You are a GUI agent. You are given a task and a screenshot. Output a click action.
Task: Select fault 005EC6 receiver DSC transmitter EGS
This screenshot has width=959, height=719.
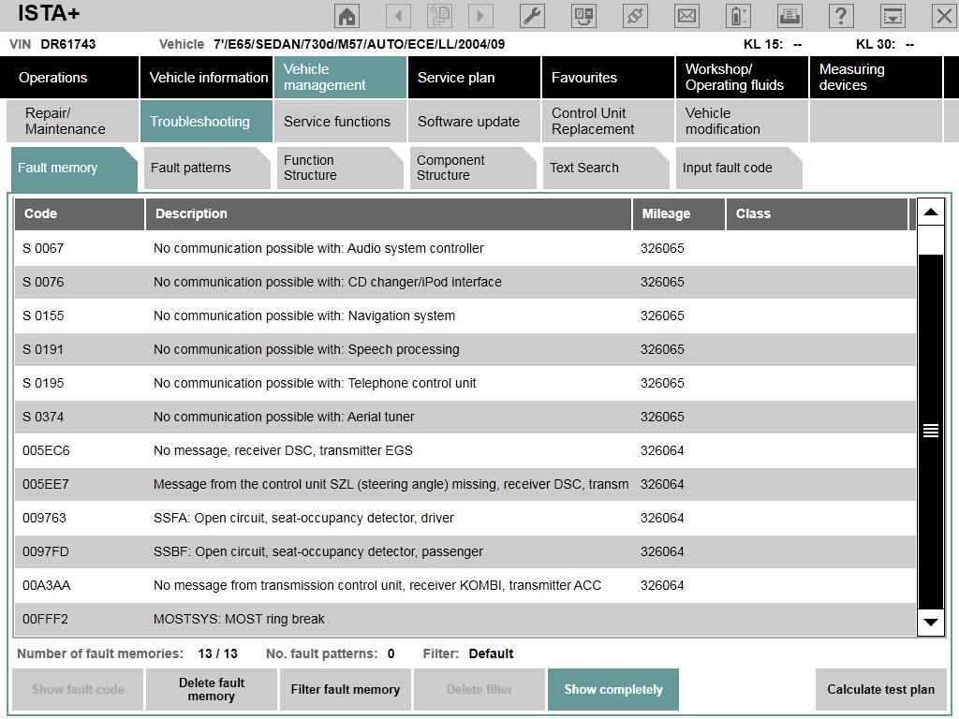465,450
